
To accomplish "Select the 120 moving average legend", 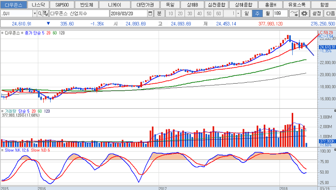I will pos(61,33).
